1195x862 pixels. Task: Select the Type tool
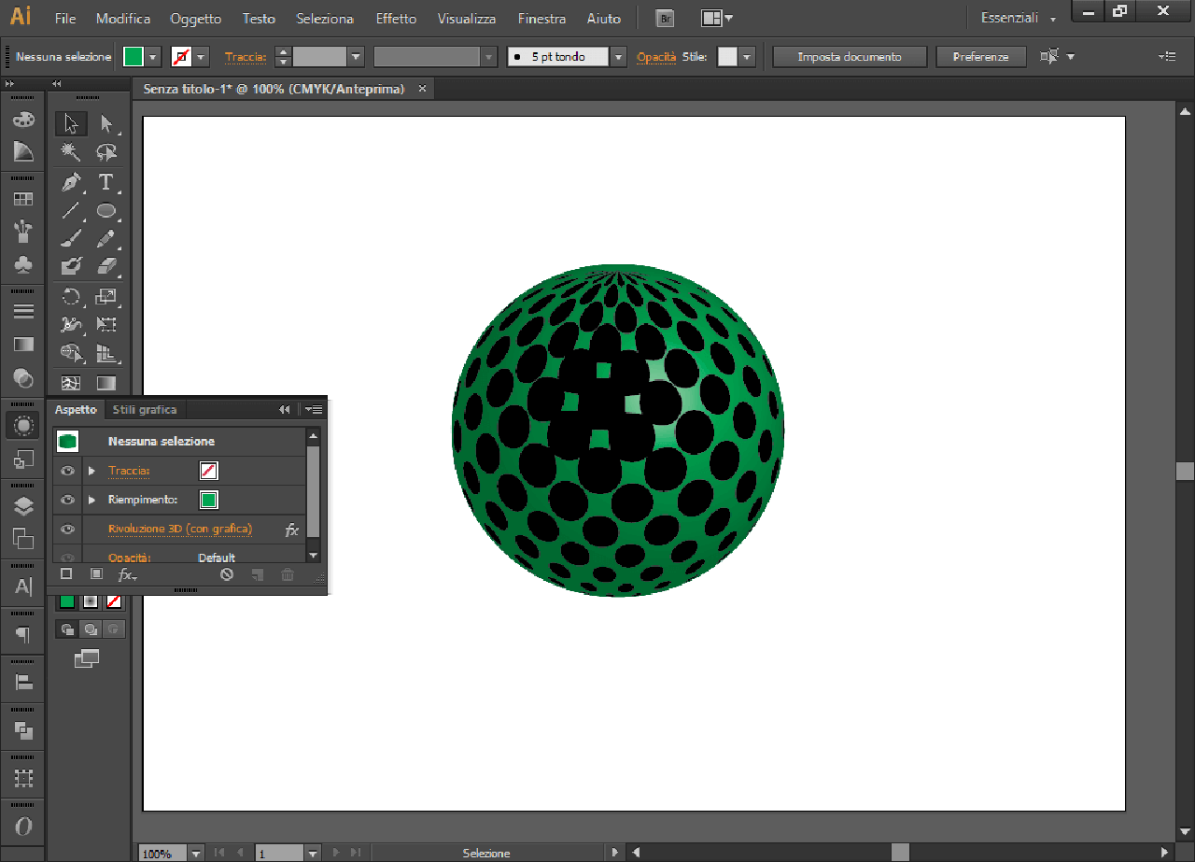tap(106, 182)
